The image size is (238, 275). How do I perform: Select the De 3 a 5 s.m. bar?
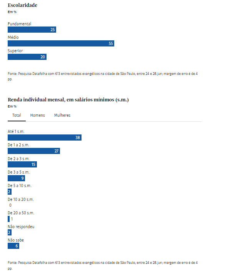[16, 178]
